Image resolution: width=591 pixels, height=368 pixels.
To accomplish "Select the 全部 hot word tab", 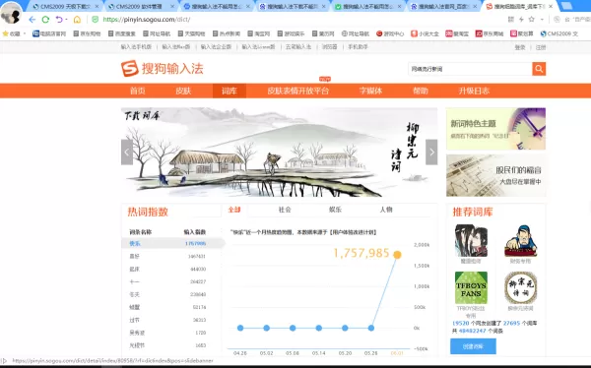I will pyautogui.click(x=234, y=210).
